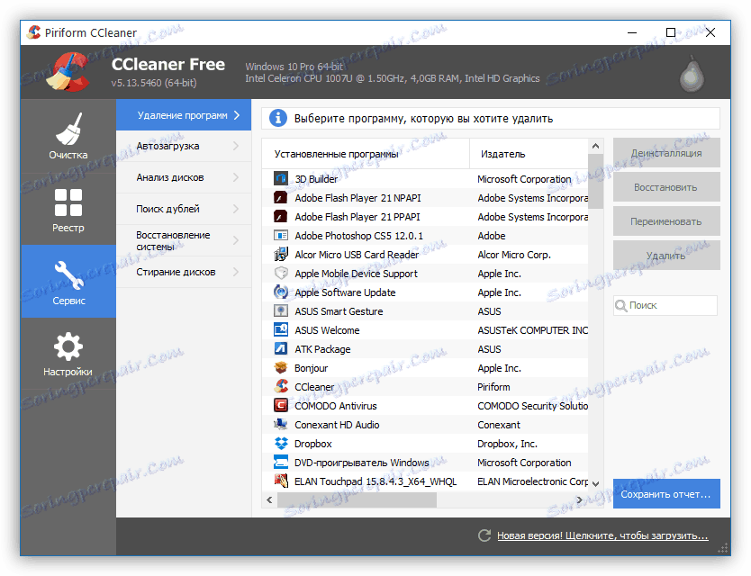
Task: Maximize the Piriform CCleaner window
Action: tap(671, 32)
